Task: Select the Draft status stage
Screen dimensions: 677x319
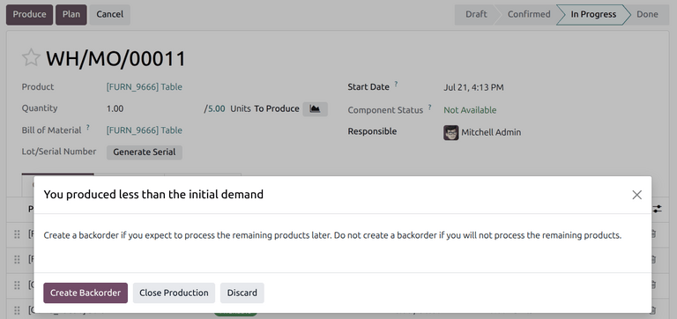Action: 476,15
